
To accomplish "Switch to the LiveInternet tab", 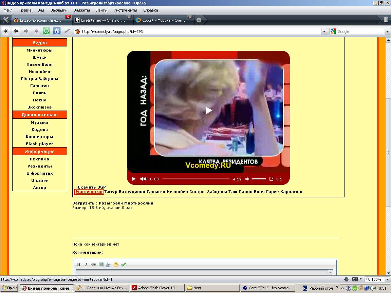I will coord(103,20).
